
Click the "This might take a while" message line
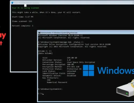pos(46,12)
